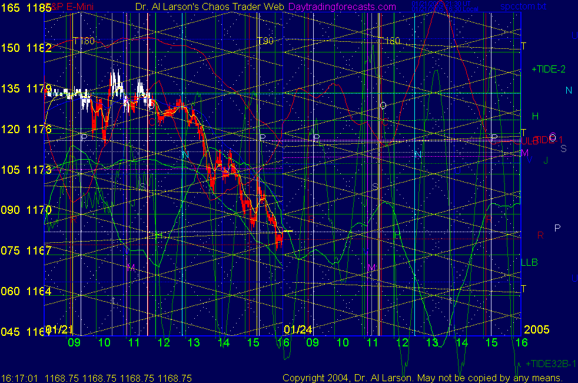This screenshot has height=383, width=578.
Task: Click hour 09 below the 01/24 date
Action: coord(312,342)
